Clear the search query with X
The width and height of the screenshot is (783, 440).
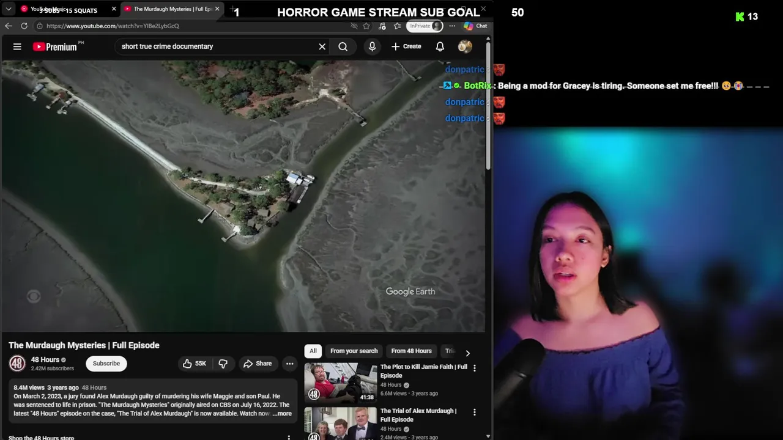coord(322,46)
